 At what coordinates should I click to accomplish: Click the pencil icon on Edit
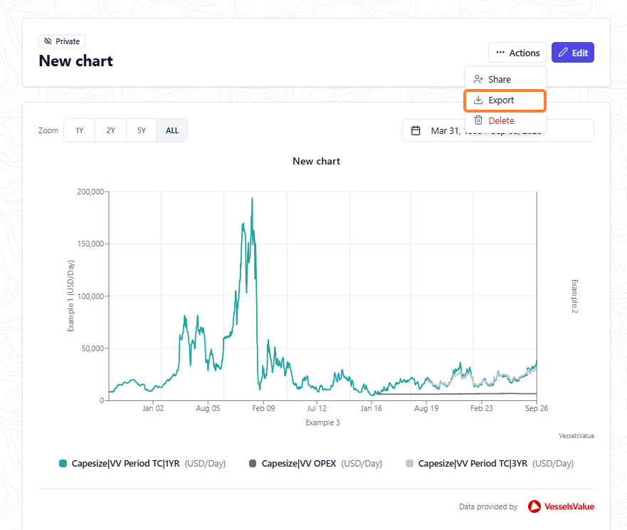[563, 53]
